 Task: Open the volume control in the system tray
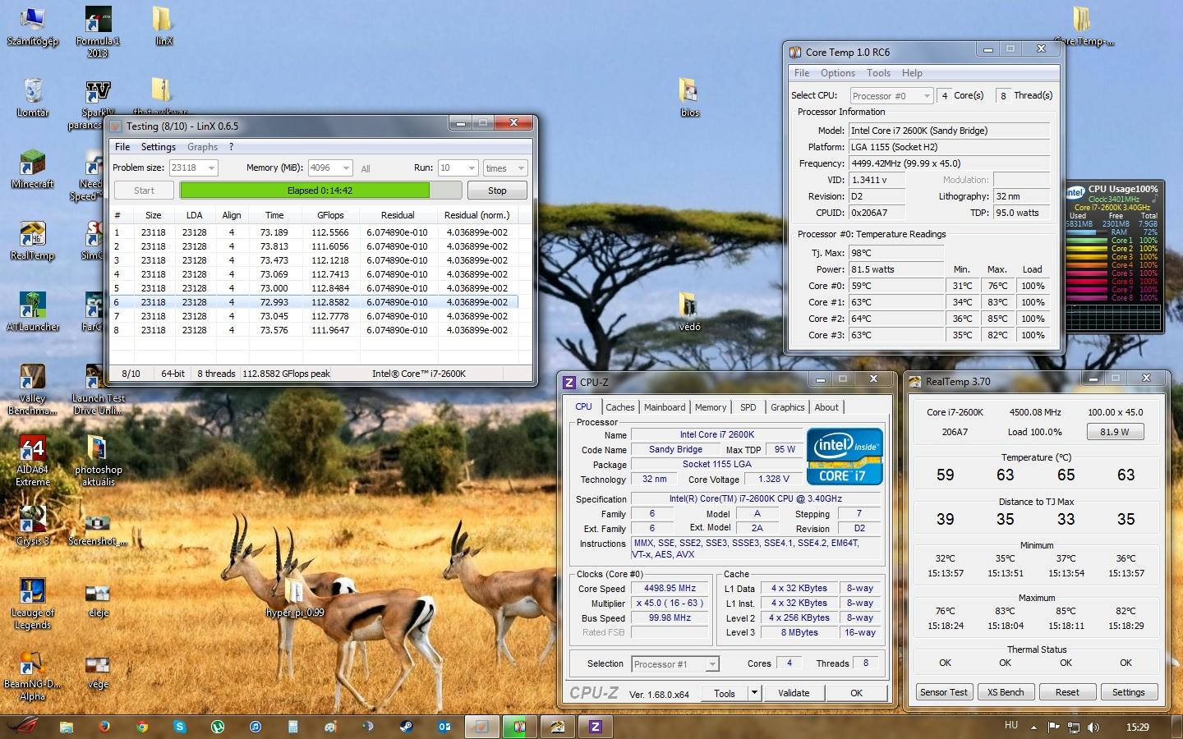1093,727
